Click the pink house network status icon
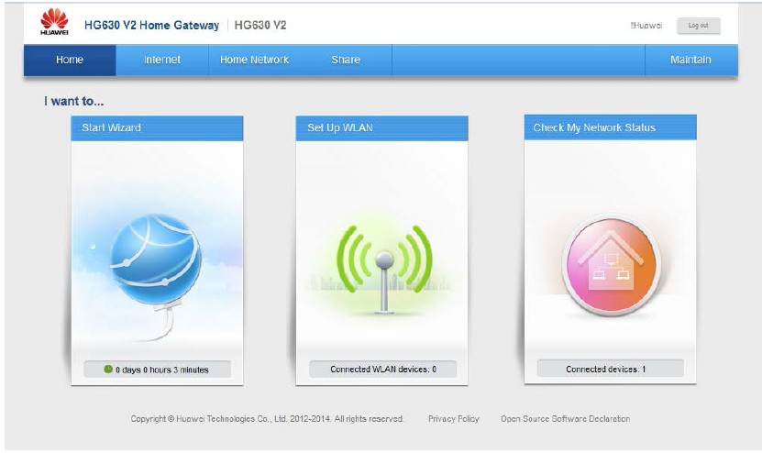 point(611,265)
